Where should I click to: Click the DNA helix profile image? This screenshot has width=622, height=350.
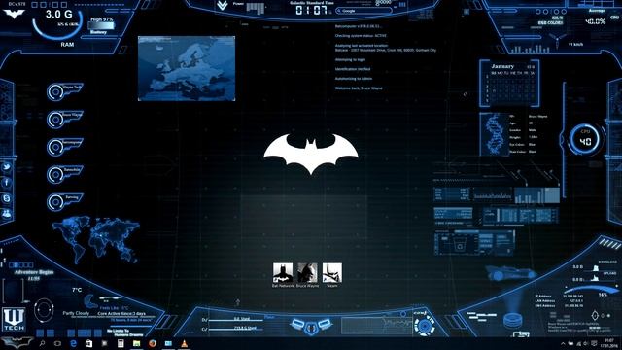click(x=494, y=134)
